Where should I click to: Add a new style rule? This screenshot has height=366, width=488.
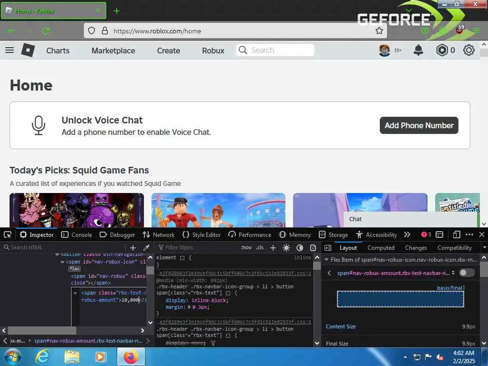273,248
